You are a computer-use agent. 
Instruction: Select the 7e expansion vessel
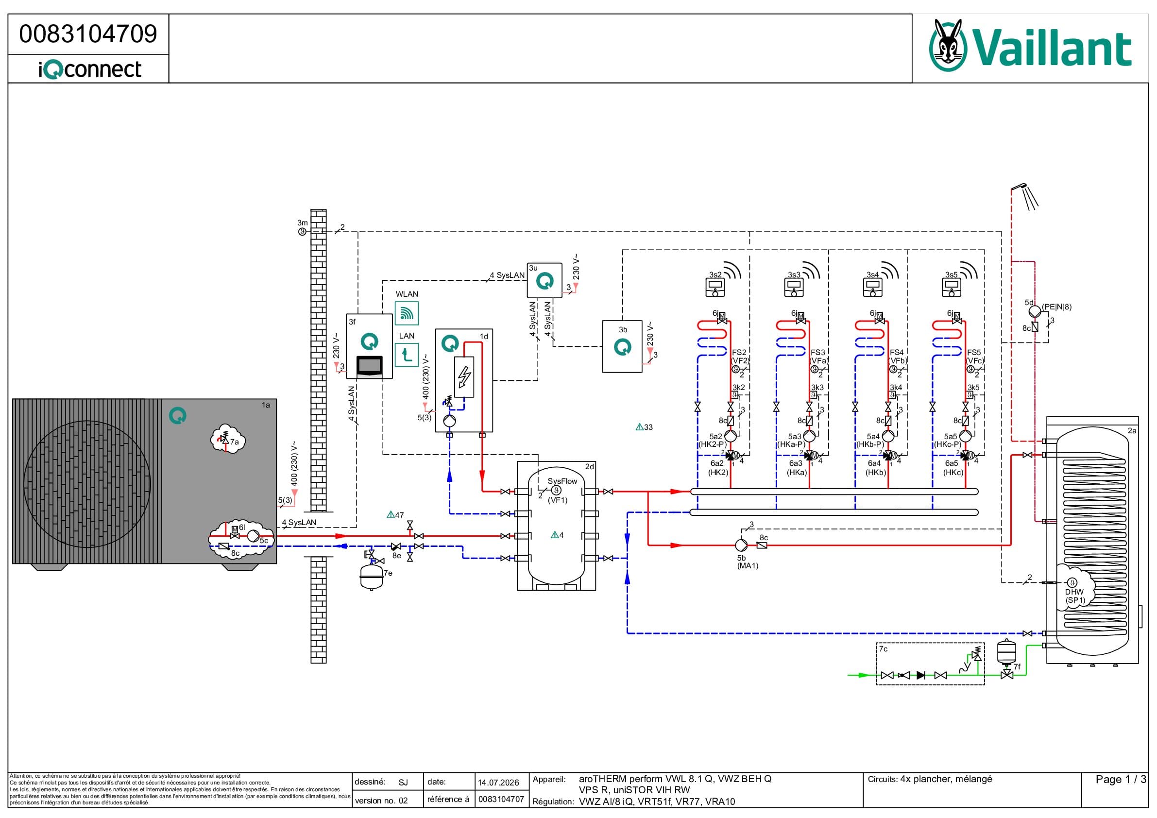point(372,577)
